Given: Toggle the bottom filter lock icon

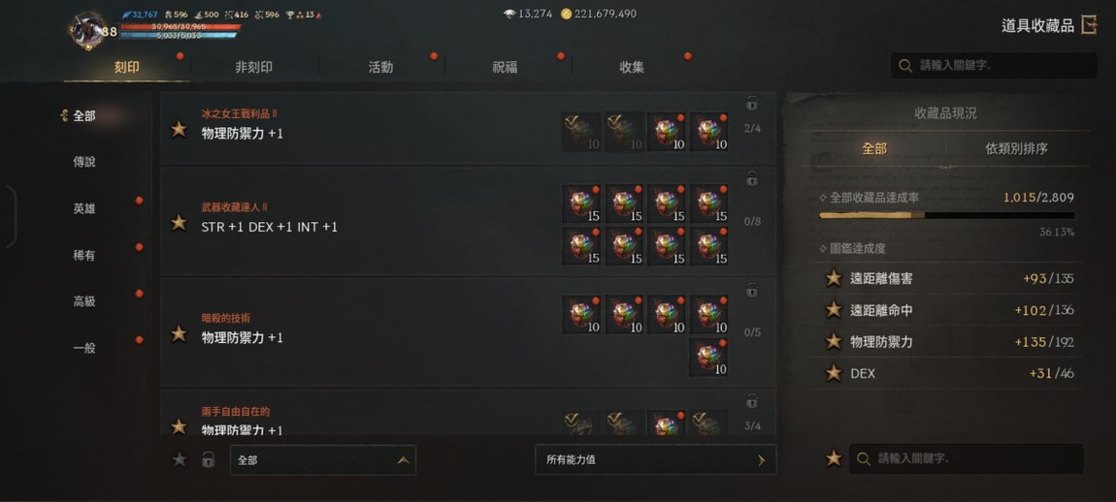Looking at the screenshot, I should pos(208,459).
